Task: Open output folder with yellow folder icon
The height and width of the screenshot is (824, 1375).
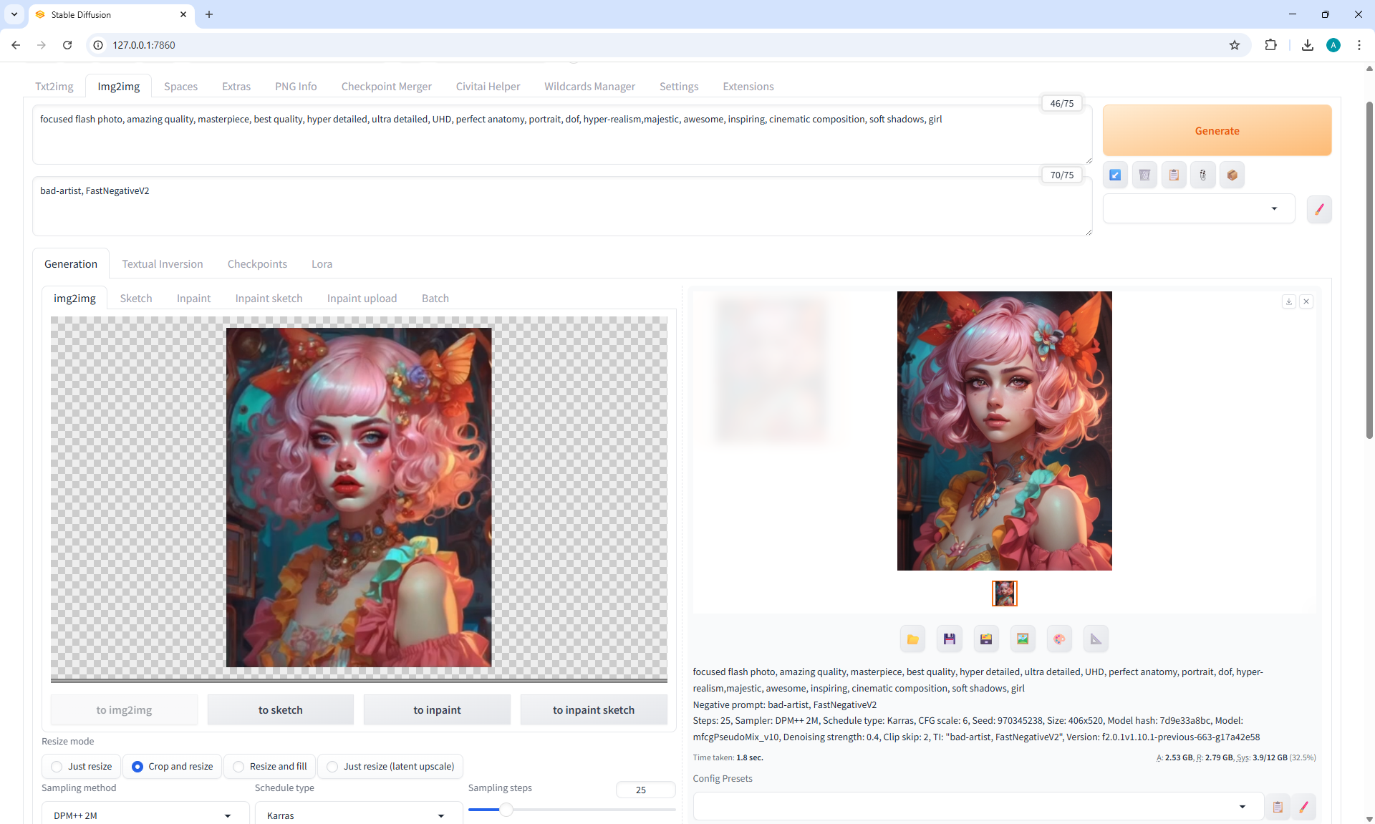Action: 912,639
